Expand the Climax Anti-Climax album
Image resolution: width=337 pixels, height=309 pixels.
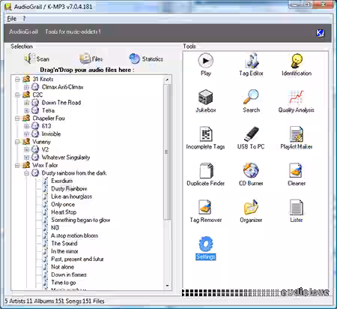coord(26,87)
